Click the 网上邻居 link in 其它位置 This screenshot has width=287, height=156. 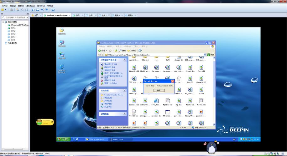(108, 107)
